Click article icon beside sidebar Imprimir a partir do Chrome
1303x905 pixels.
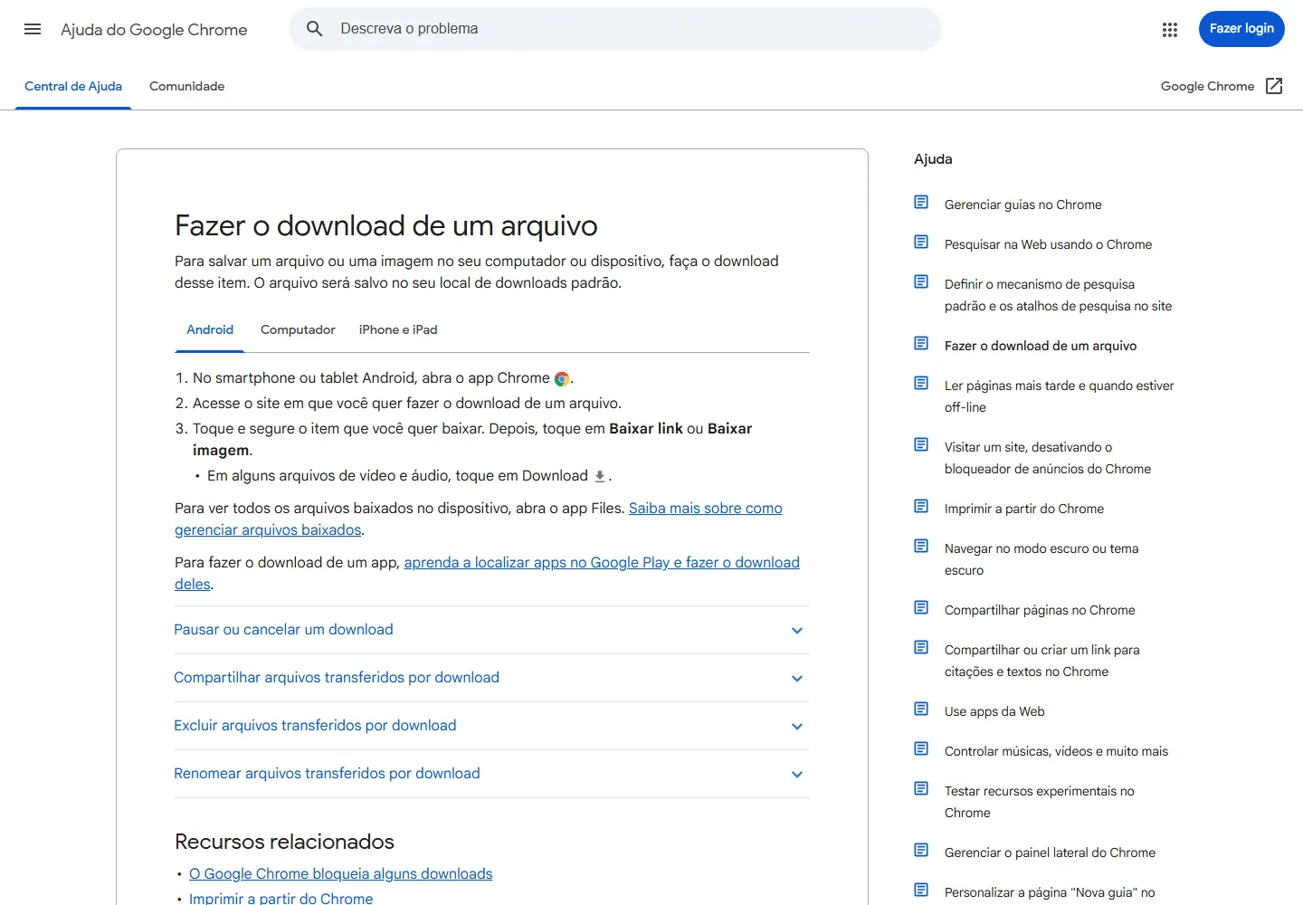pos(921,506)
